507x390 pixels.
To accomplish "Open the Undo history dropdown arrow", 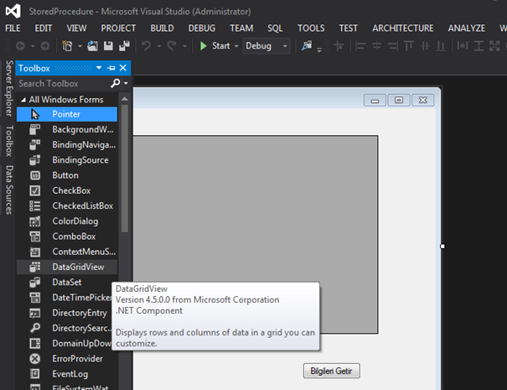I will (x=159, y=46).
